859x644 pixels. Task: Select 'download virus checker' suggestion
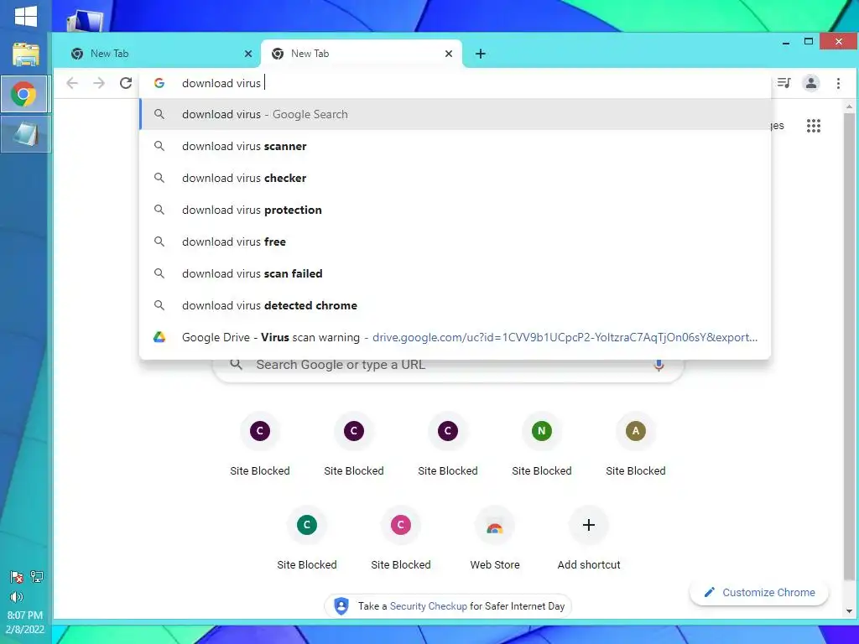(455, 178)
